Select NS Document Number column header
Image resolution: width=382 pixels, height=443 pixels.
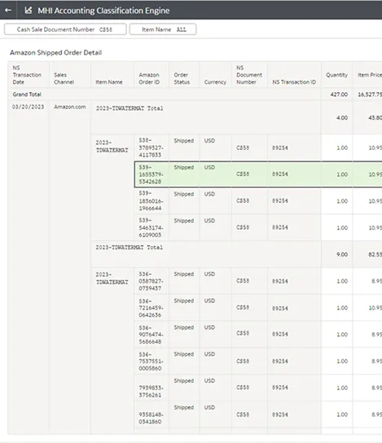[249, 75]
